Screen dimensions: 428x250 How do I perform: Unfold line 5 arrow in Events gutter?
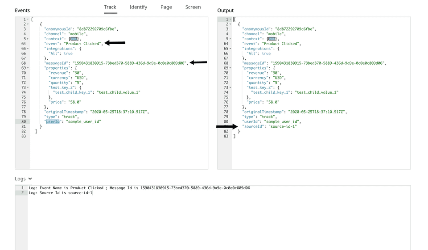pos(28,39)
